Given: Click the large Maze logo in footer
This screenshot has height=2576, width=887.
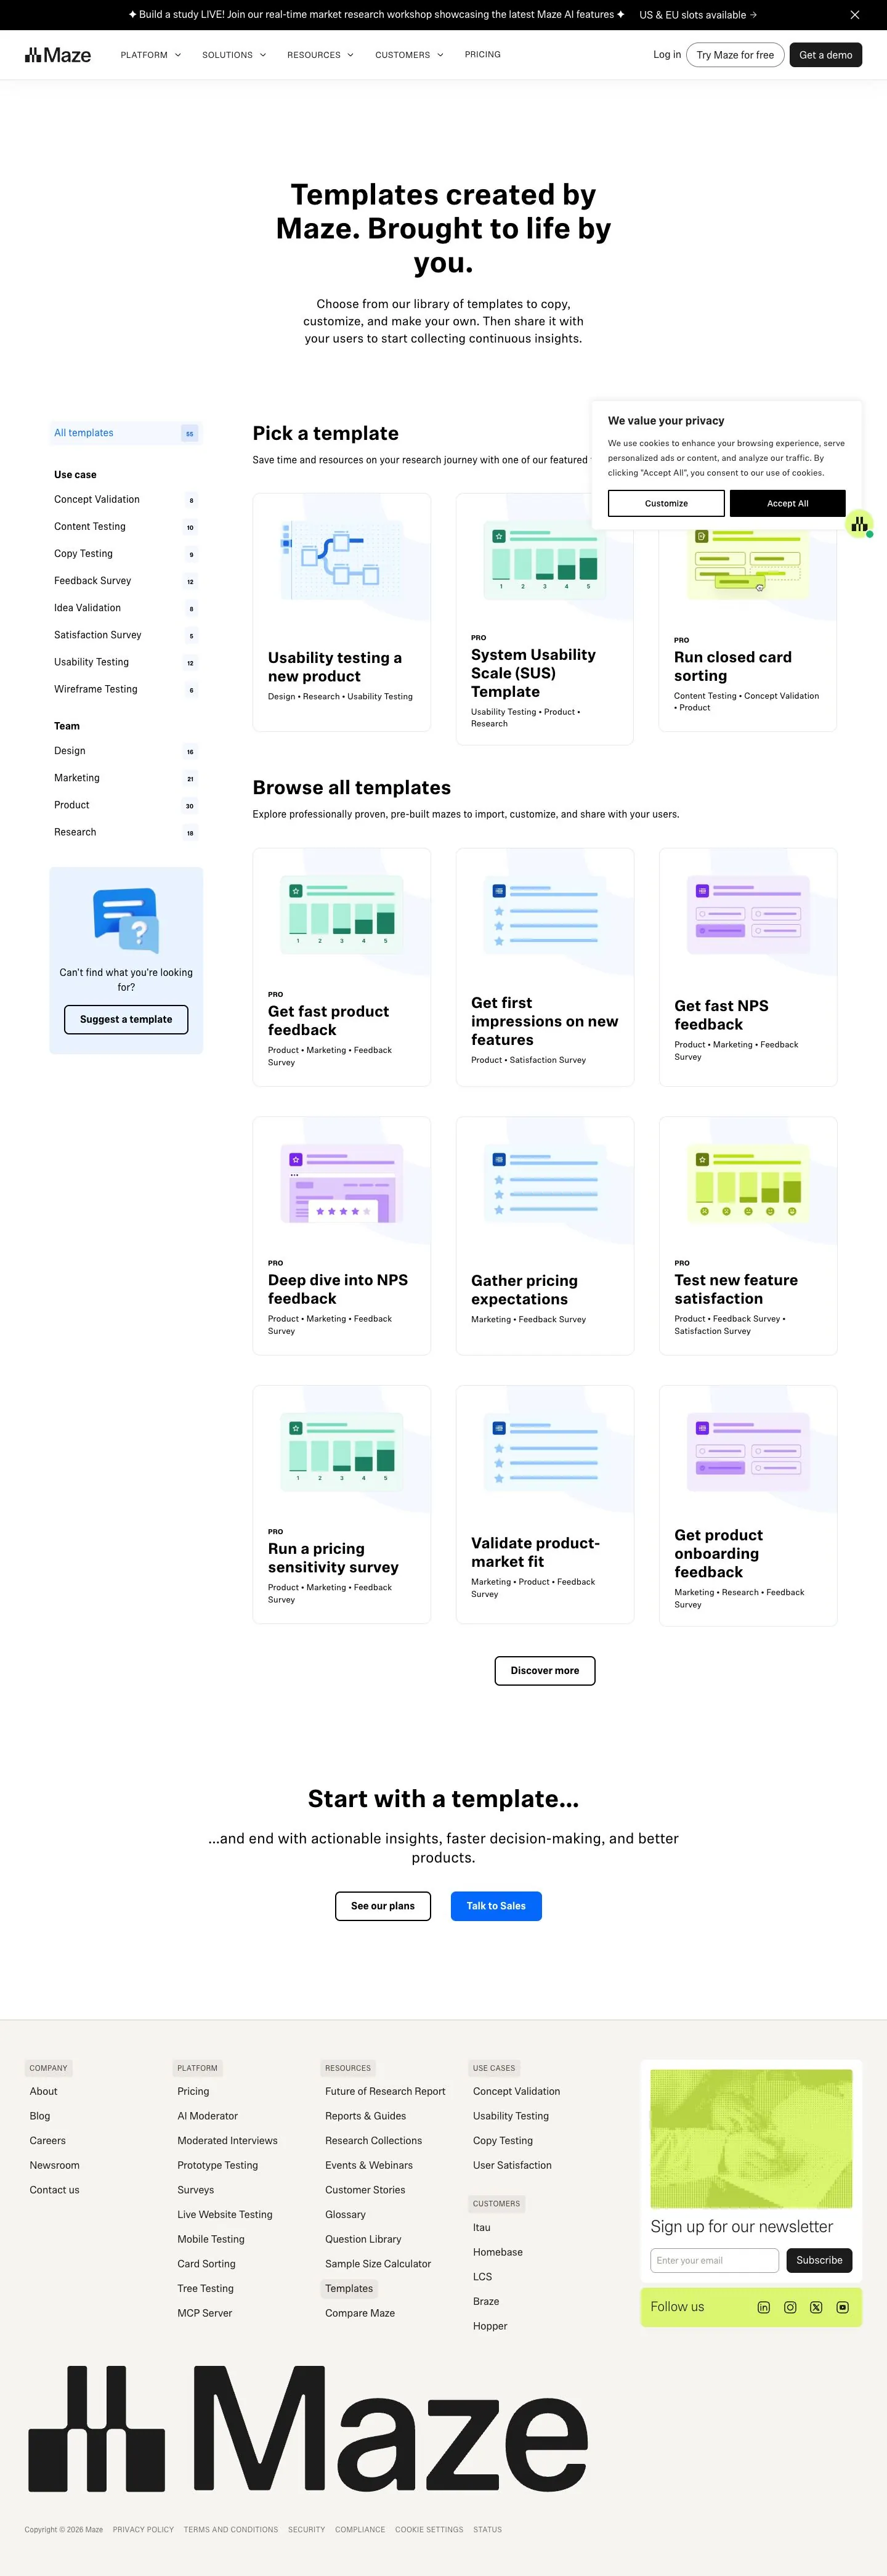Looking at the screenshot, I should [x=308, y=2429].
